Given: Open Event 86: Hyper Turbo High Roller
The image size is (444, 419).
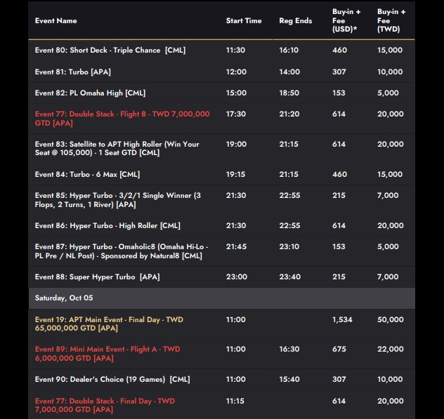Looking at the screenshot, I should [x=107, y=225].
